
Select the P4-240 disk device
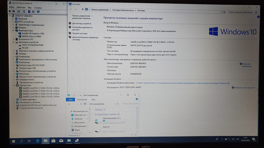(x=25, y=48)
